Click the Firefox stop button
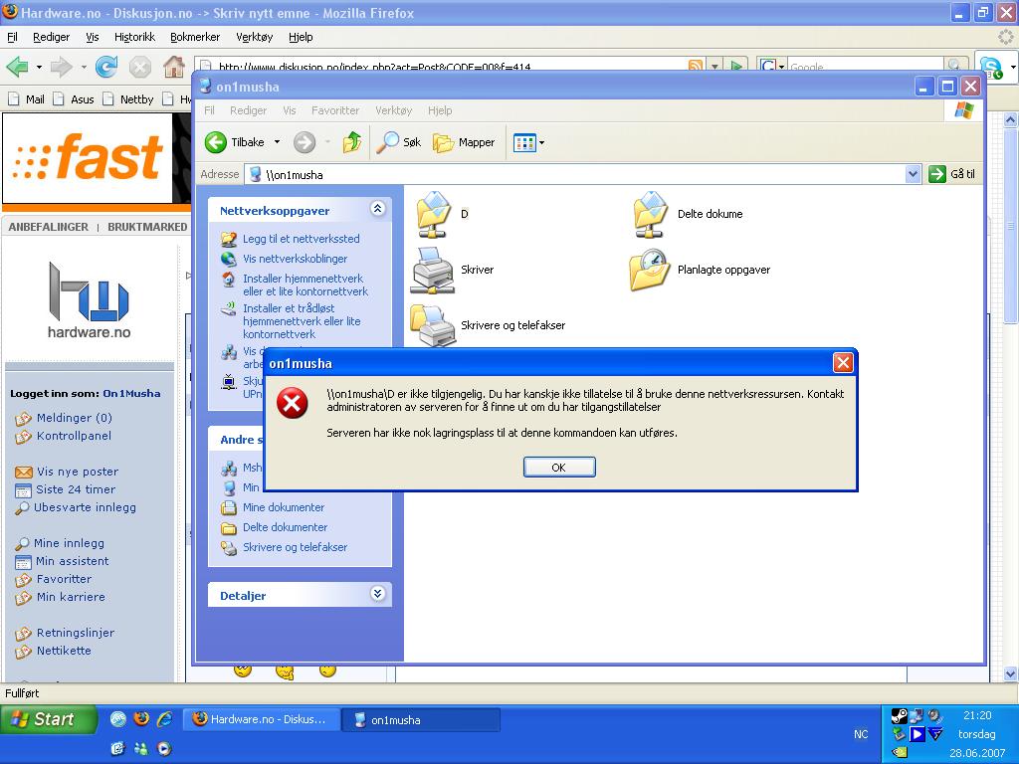Viewport: 1019px width, 764px height. [x=139, y=67]
